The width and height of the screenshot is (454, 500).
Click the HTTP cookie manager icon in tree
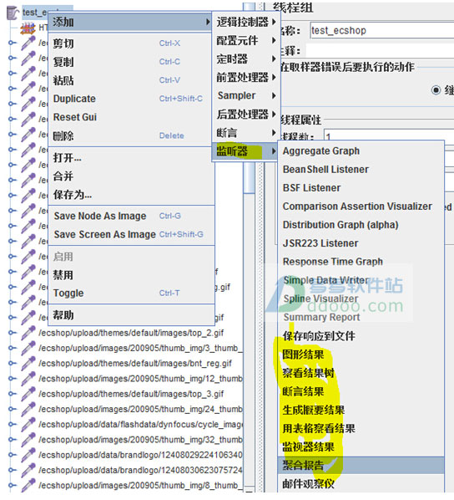[28, 28]
